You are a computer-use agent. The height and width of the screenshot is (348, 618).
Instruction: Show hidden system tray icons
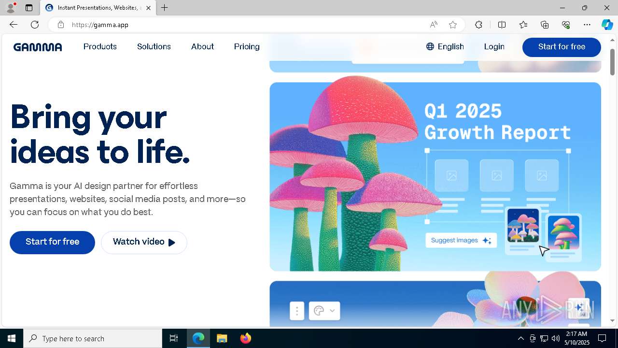520,338
